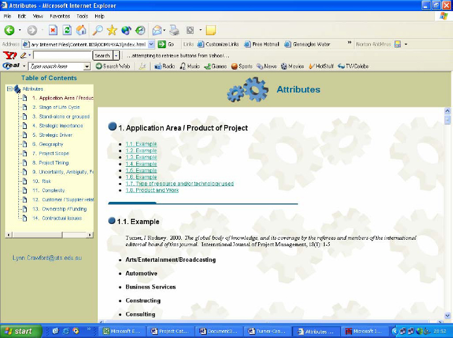
Task: Open the View menu
Action: (x=38, y=16)
